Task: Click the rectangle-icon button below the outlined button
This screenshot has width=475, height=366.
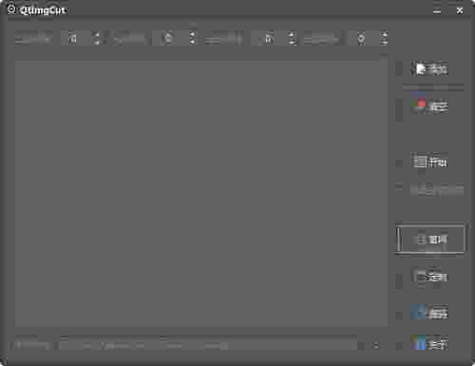Action: [x=429, y=278]
